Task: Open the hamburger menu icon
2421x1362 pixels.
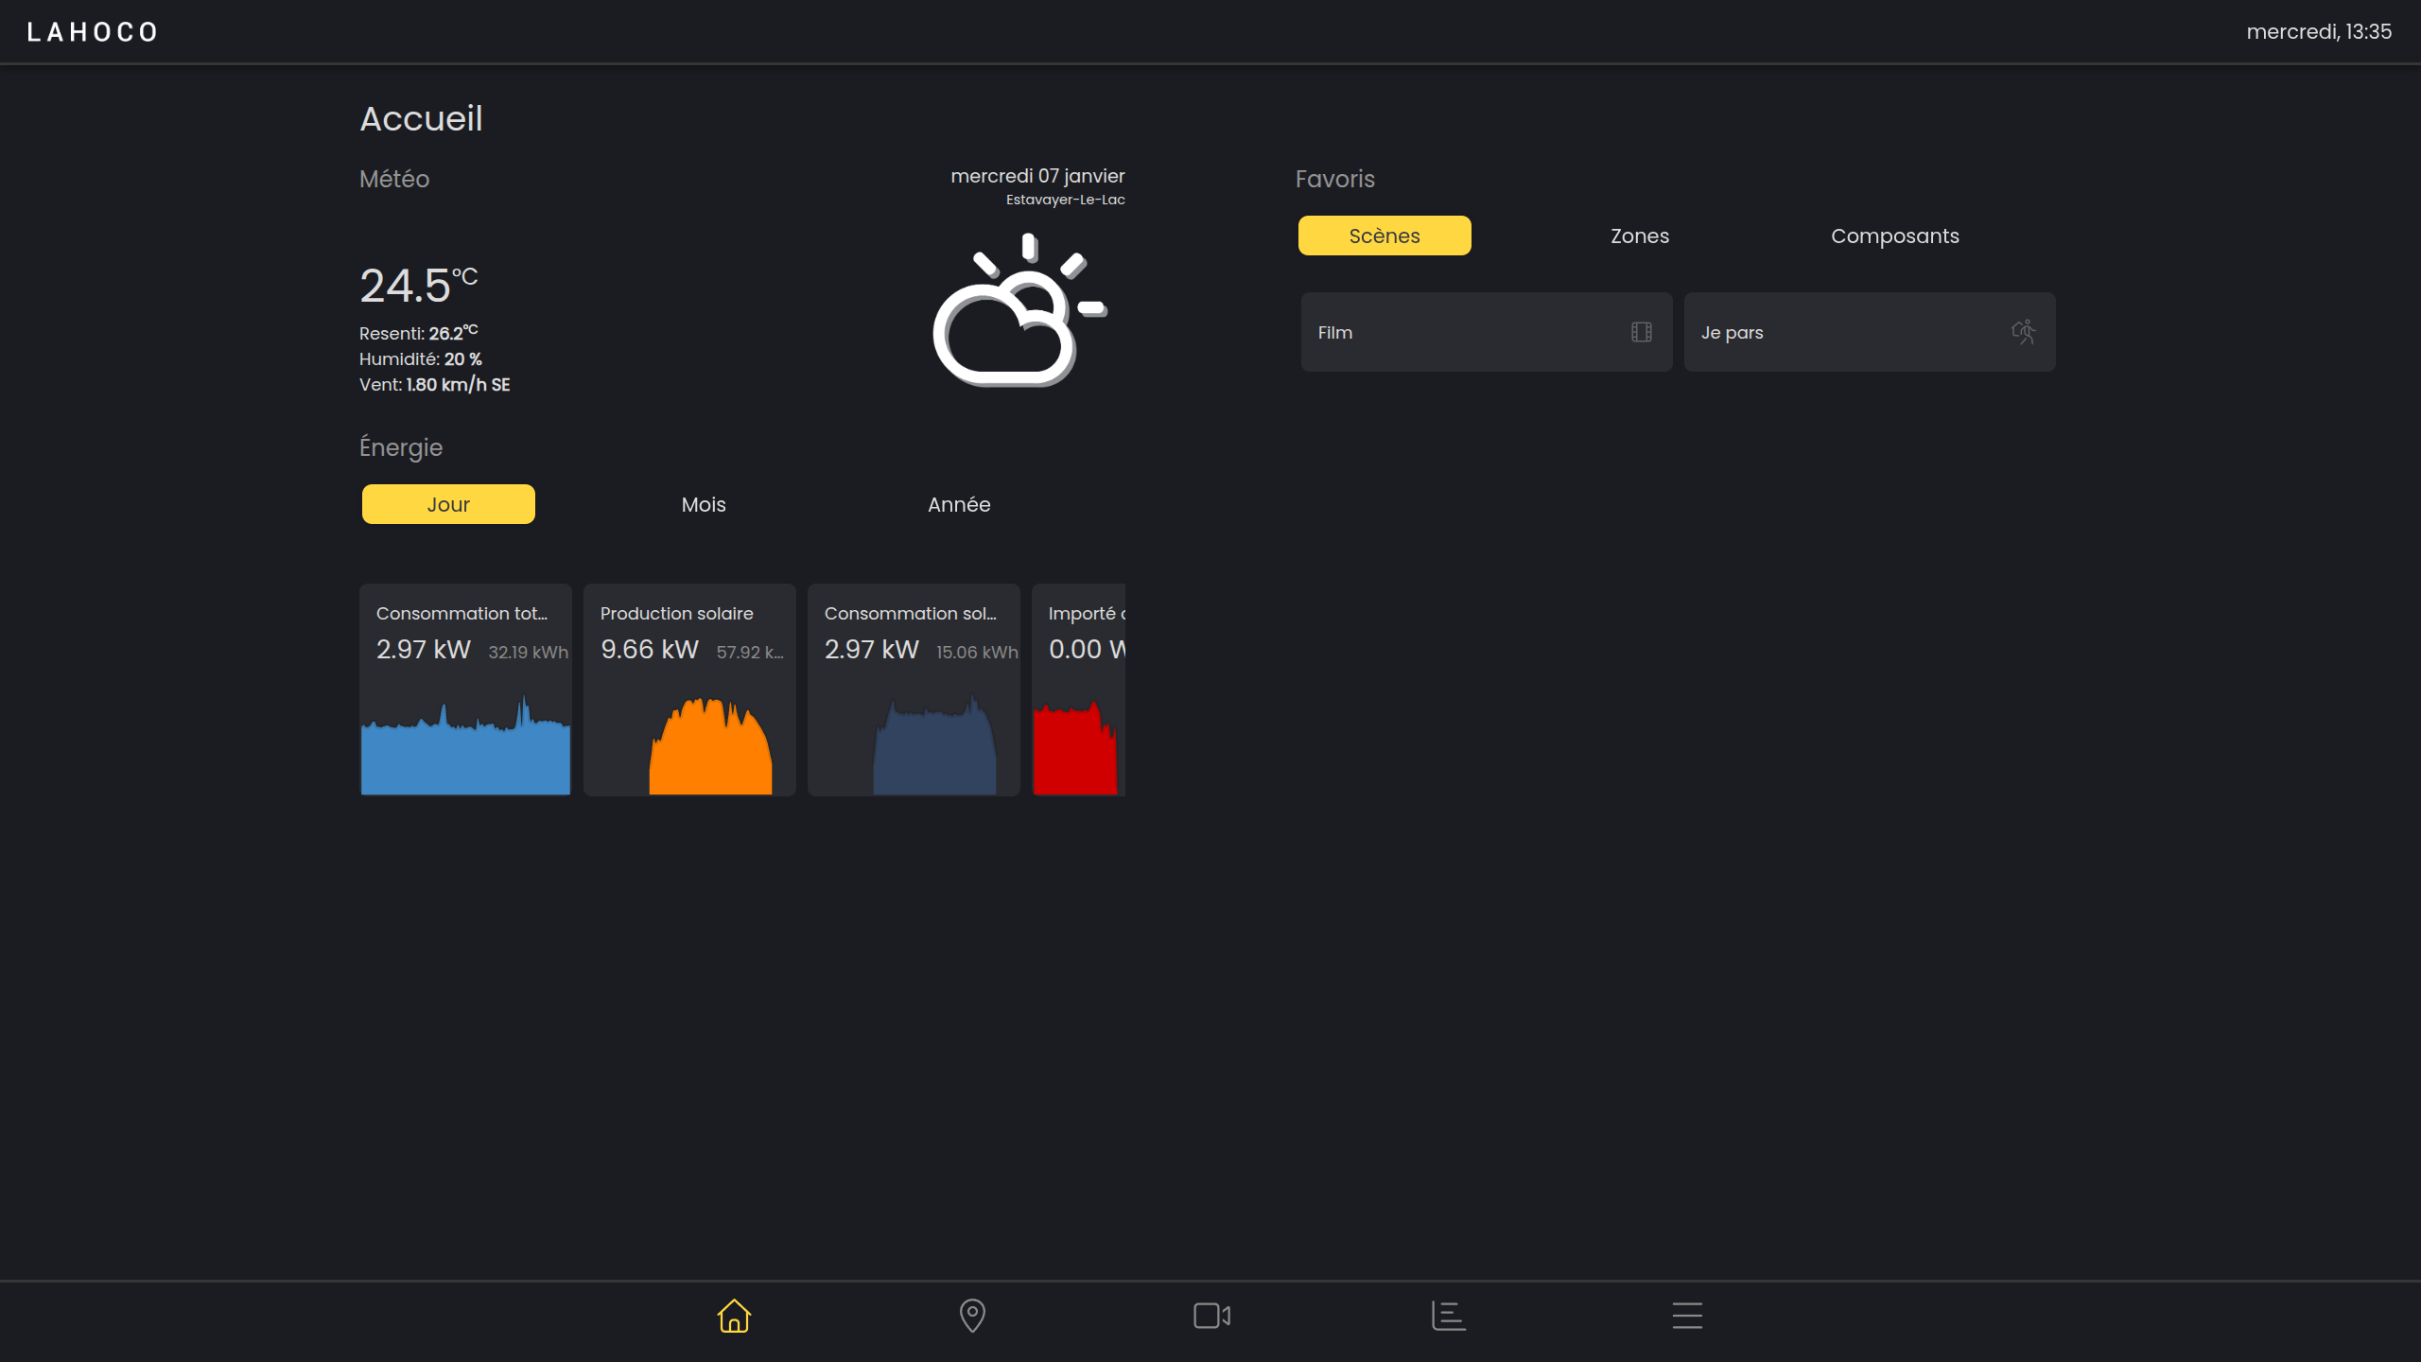Action: pos(1687,1316)
